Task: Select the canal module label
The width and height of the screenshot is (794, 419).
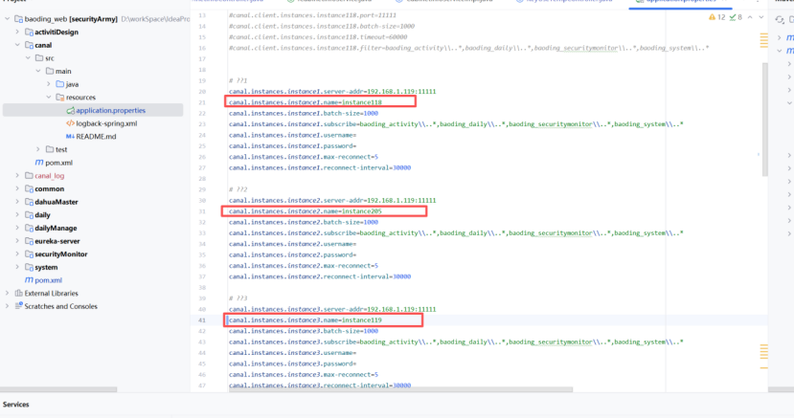Action: 43,45
